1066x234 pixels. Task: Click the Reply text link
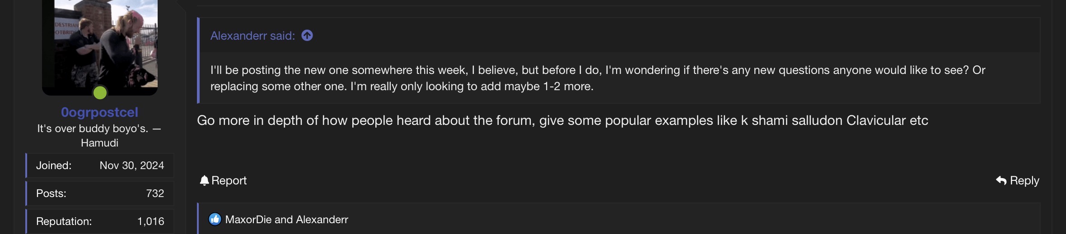pos(1024,181)
